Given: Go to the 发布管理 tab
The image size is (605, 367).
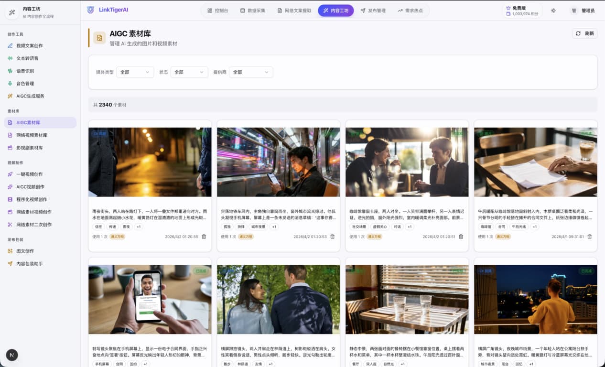Looking at the screenshot, I should pyautogui.click(x=373, y=11).
